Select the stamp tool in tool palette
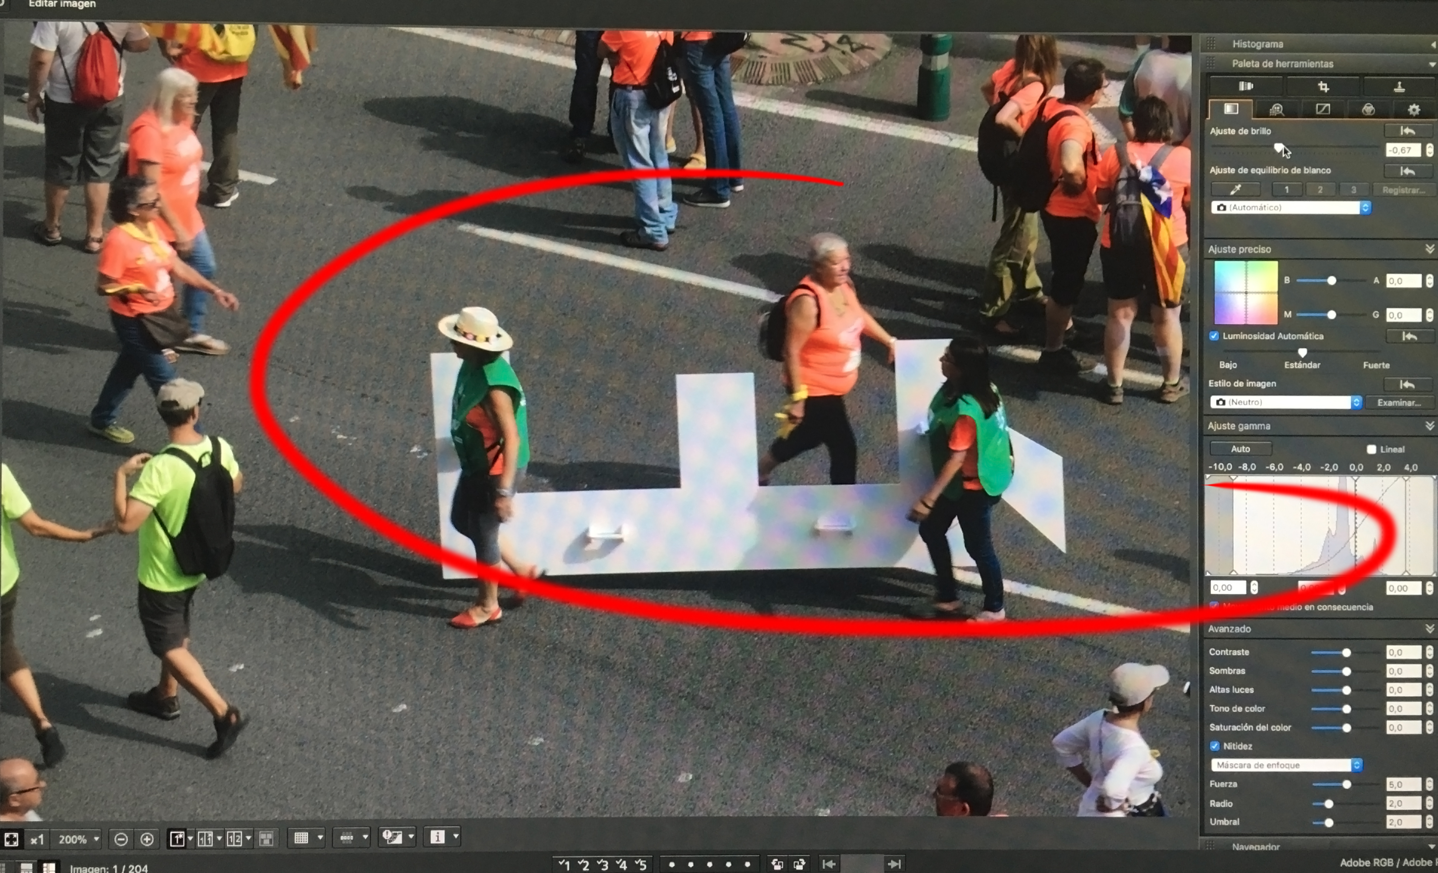 (x=1399, y=87)
